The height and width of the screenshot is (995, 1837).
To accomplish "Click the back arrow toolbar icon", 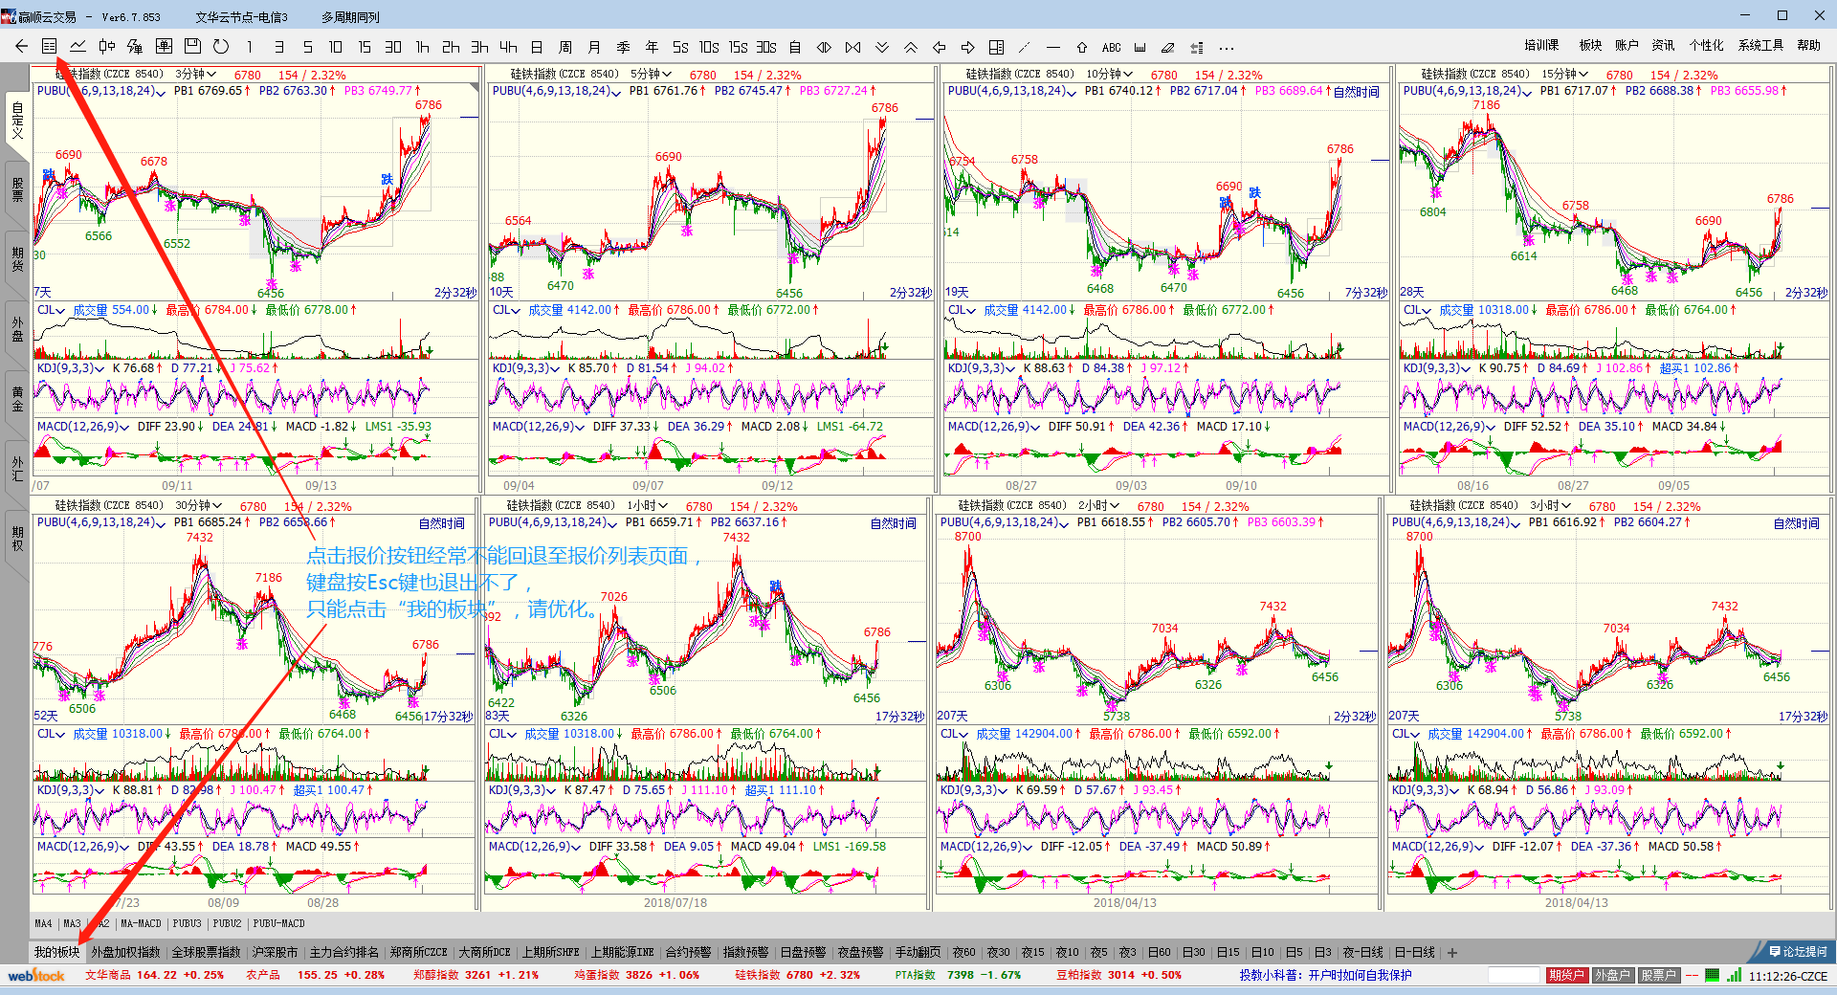I will (x=21, y=47).
